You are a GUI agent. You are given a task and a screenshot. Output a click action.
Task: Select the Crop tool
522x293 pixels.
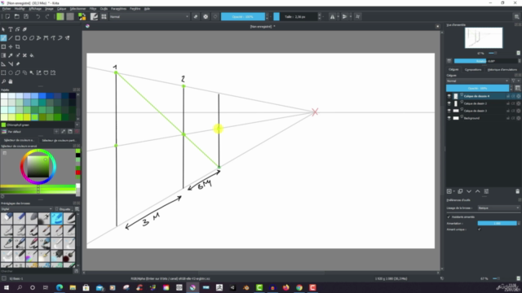tap(18, 47)
